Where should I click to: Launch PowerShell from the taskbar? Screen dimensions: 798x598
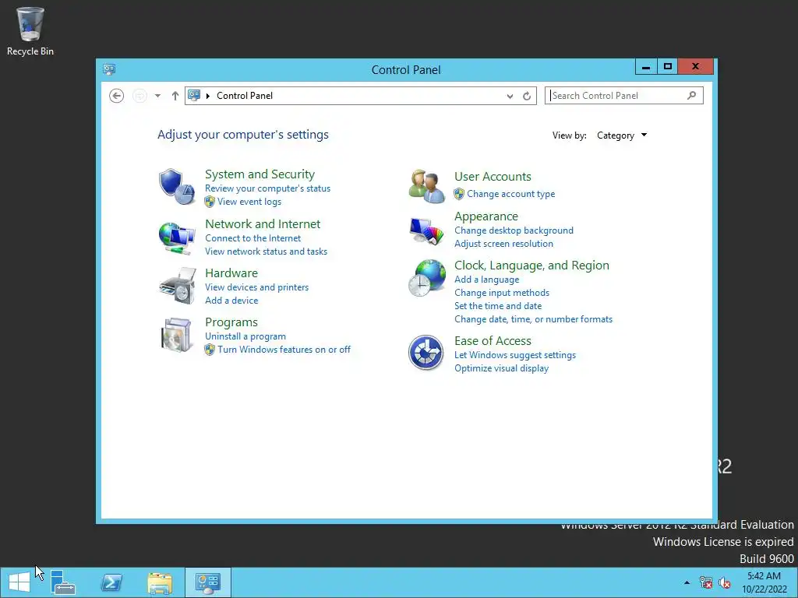pos(111,582)
